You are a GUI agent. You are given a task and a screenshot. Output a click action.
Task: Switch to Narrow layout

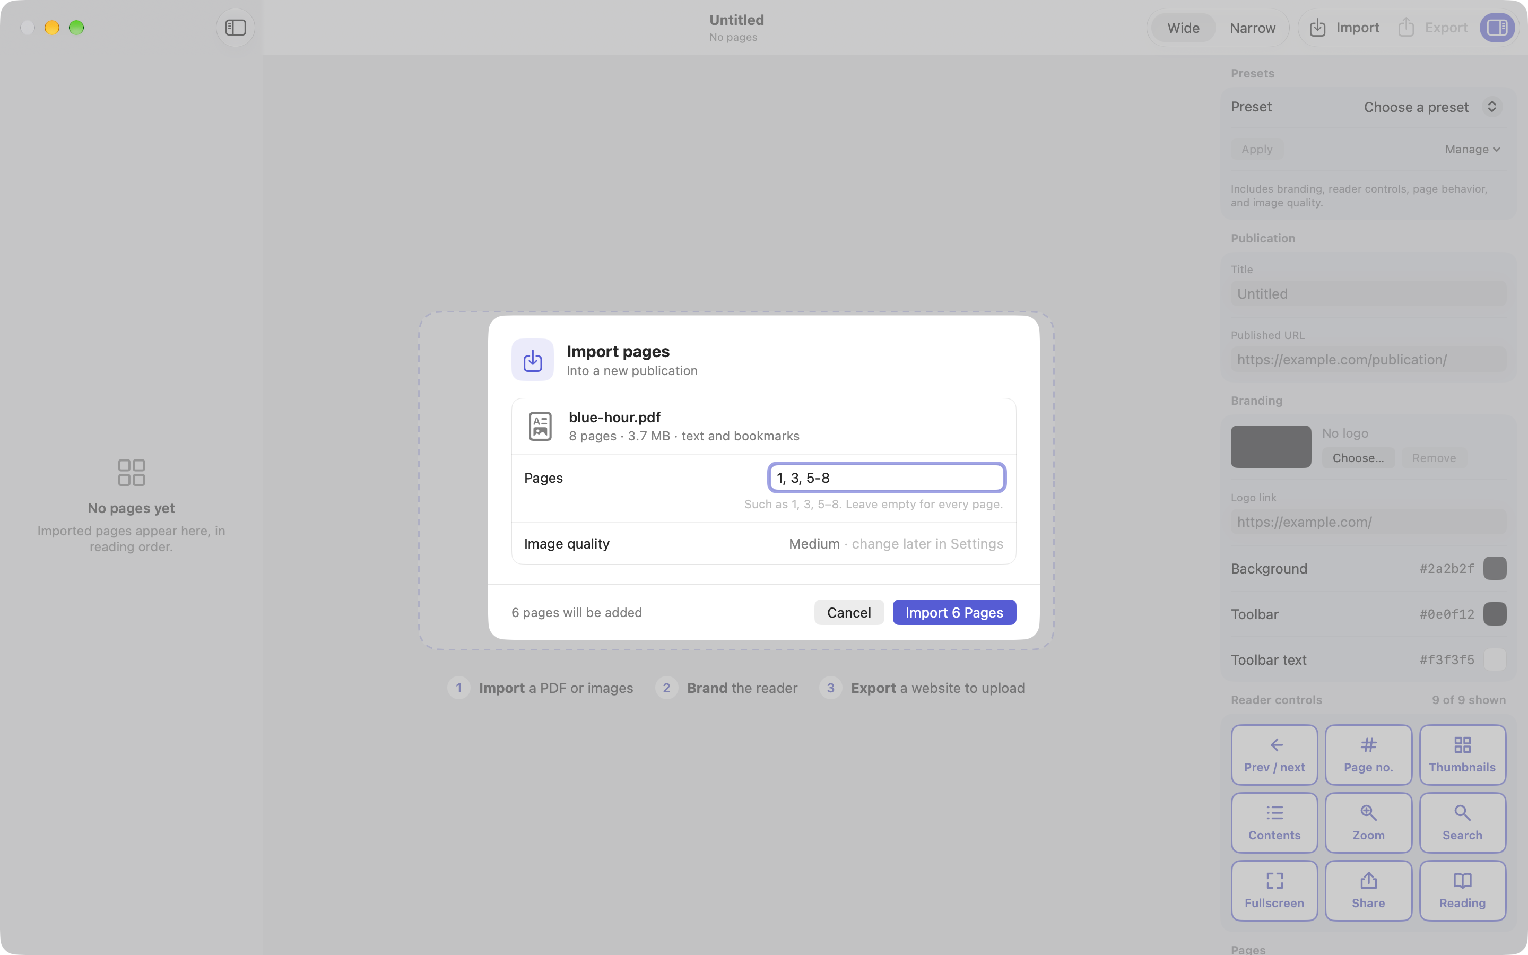(x=1253, y=28)
